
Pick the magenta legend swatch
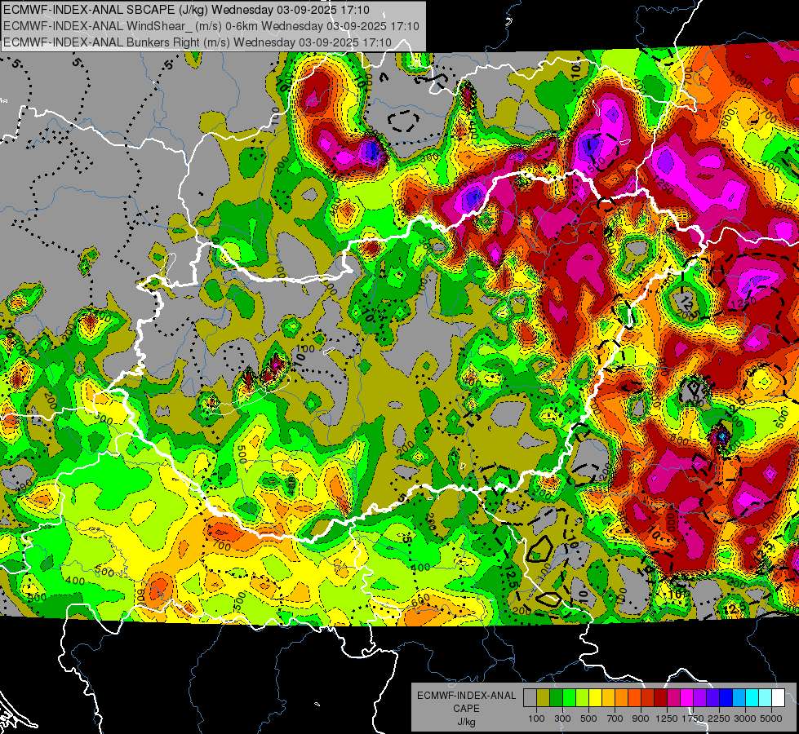pyautogui.click(x=687, y=698)
